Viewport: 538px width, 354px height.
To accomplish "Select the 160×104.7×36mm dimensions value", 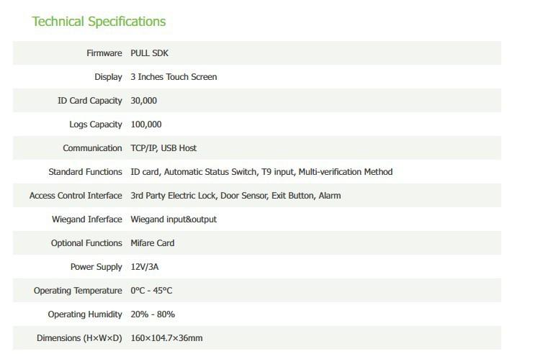I will coord(166,338).
